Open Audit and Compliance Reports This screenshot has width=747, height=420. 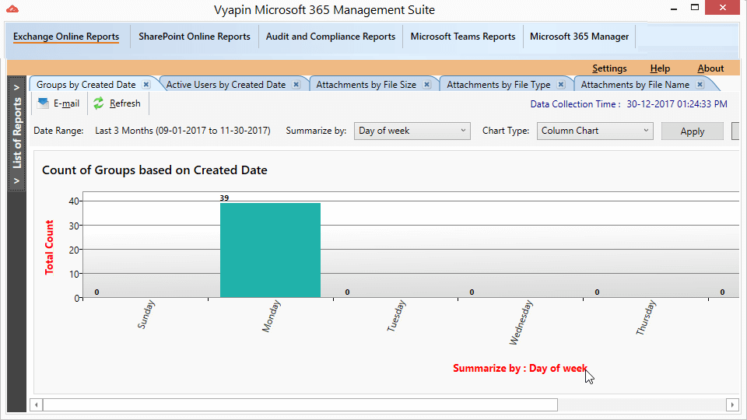(x=331, y=37)
